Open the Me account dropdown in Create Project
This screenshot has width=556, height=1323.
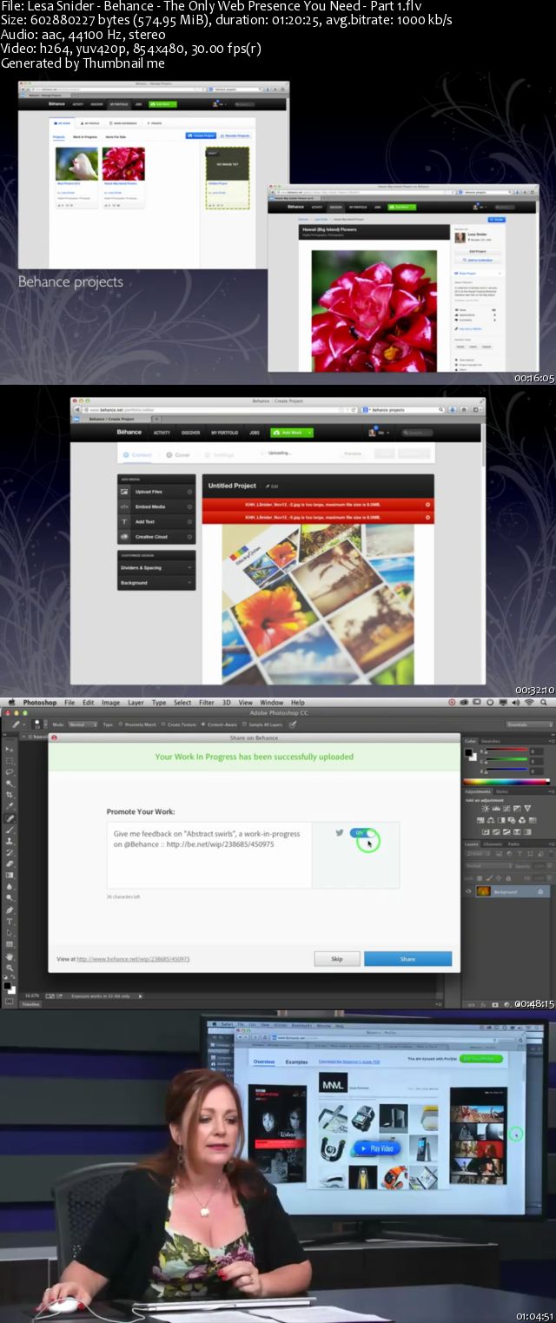[x=380, y=432]
